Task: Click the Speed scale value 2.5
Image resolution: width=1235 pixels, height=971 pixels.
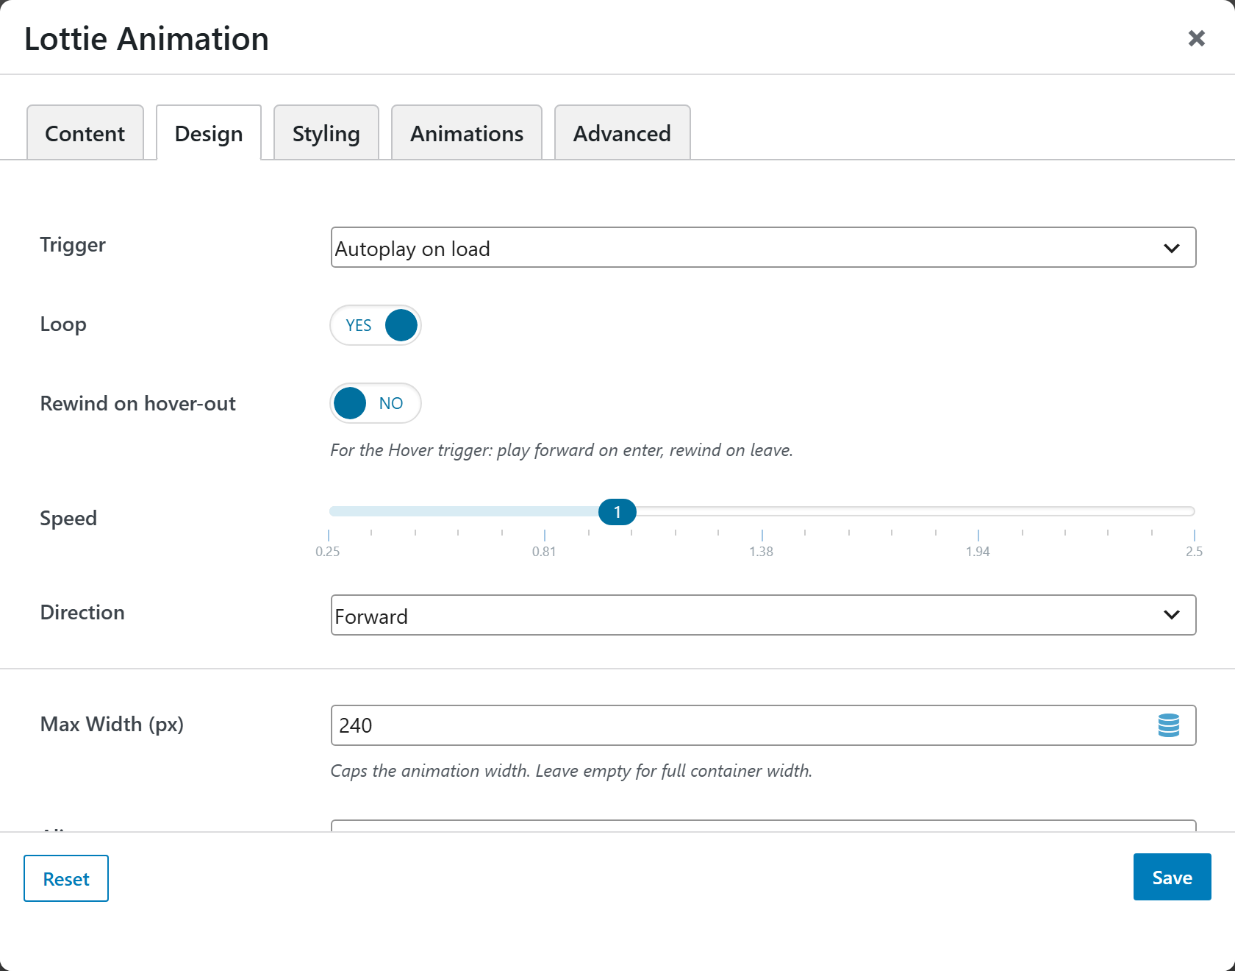Action: click(x=1194, y=552)
